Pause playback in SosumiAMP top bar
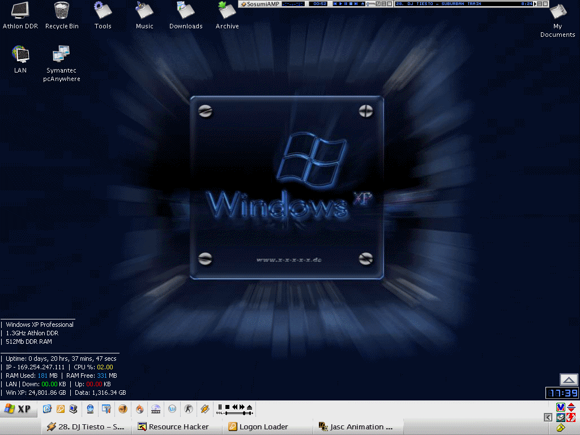The width and height of the screenshot is (580, 435). (x=346, y=4)
